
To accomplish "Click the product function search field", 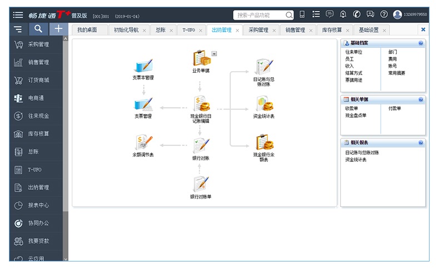I will 260,15.
